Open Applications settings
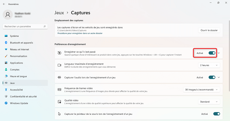 [x=25, y=63]
